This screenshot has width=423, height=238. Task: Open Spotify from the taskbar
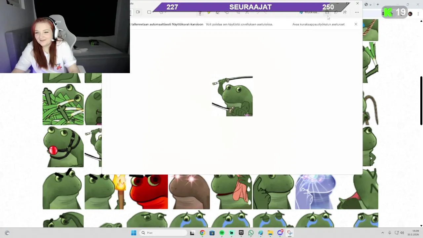coord(222,233)
